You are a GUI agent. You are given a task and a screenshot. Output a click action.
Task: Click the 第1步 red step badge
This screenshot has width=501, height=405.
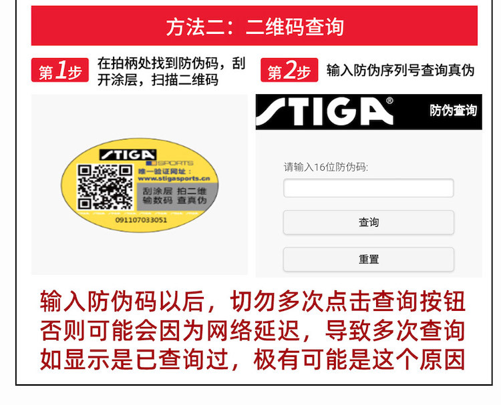(59, 70)
